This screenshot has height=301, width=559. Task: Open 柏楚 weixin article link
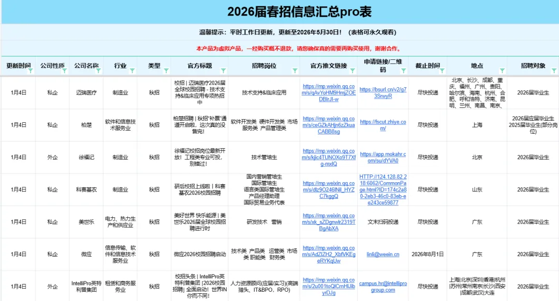329,125
